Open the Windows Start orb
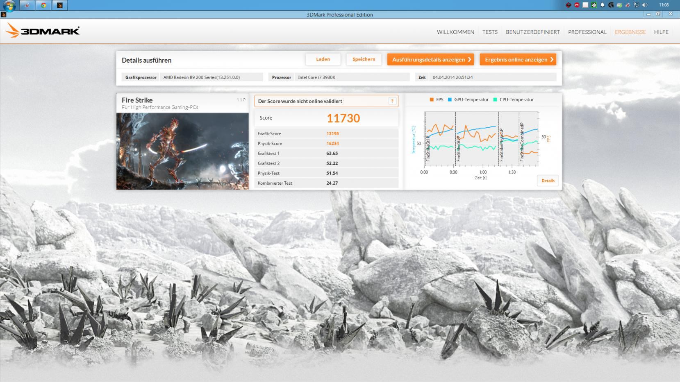This screenshot has height=382, width=680. click(x=9, y=5)
